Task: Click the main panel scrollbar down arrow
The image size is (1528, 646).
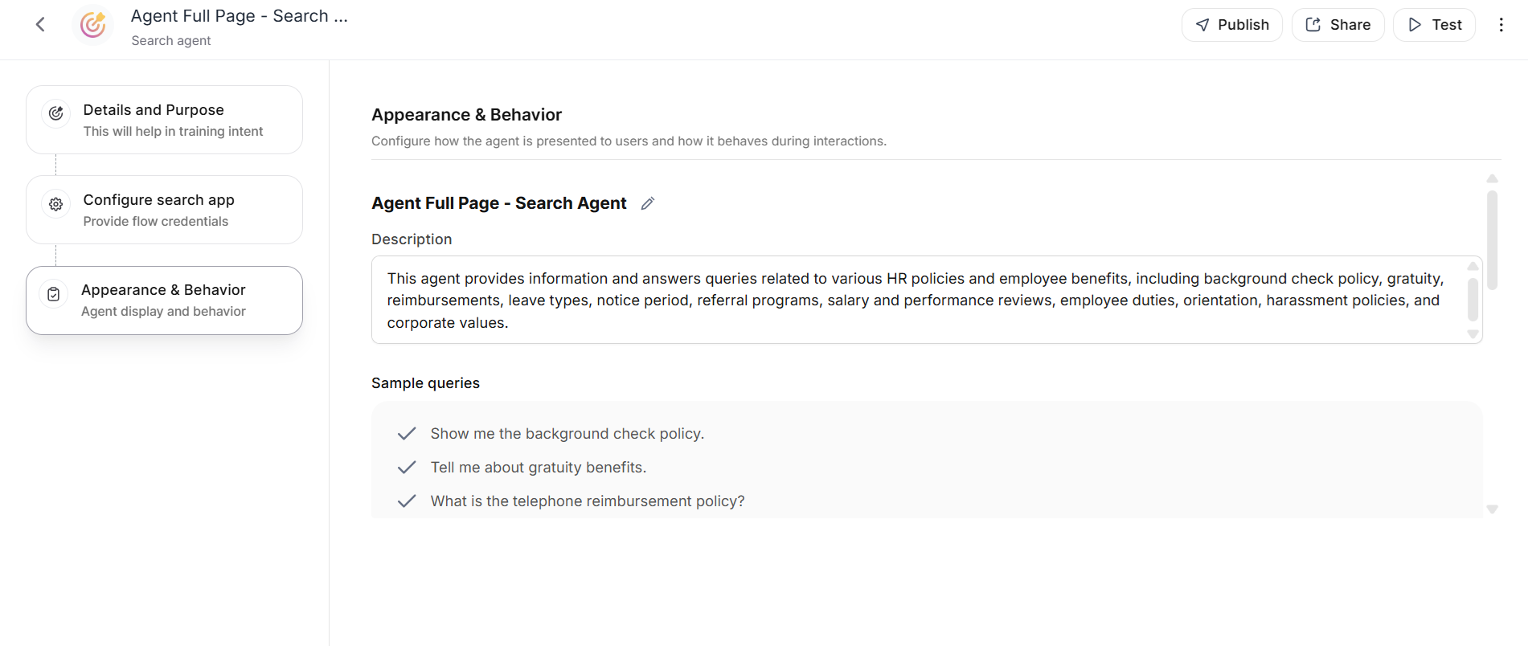Action: pyautogui.click(x=1492, y=509)
